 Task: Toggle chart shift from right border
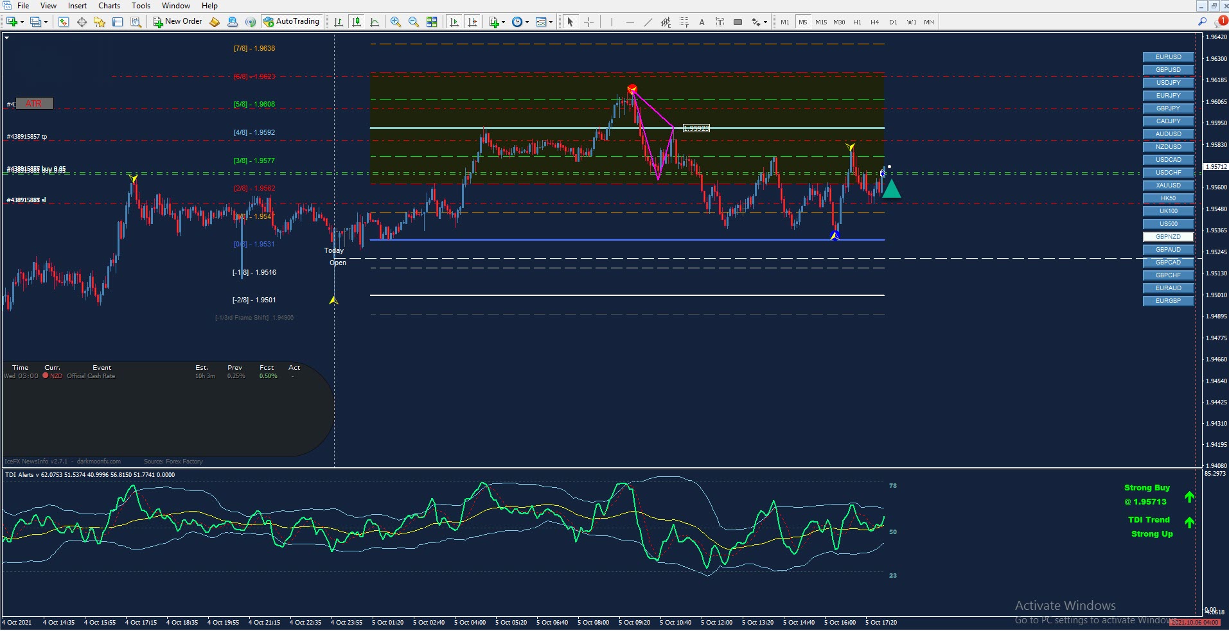coord(472,22)
